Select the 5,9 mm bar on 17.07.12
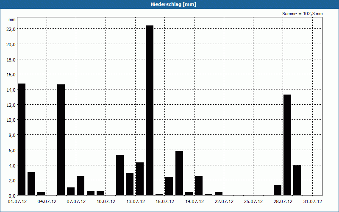 179,173
